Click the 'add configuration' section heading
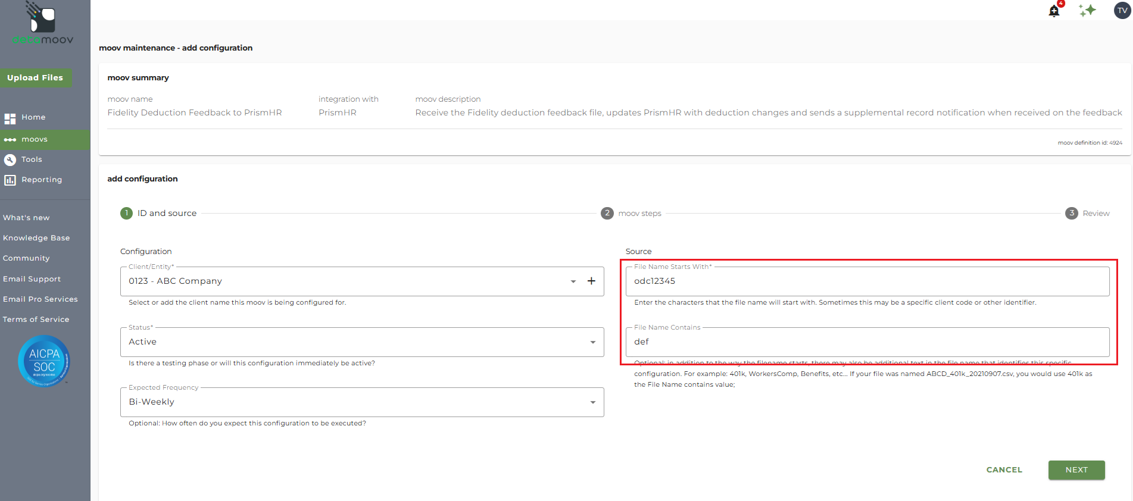The height and width of the screenshot is (501, 1133). [142, 179]
